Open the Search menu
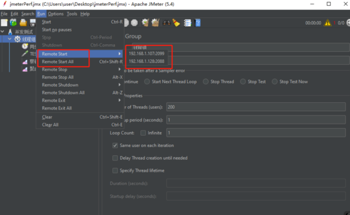The width and height of the screenshot is (350, 215). (28, 14)
